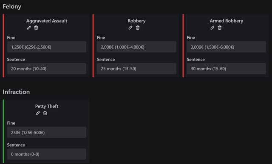The width and height of the screenshot is (272, 164).
Task: Select the Armed Robbery fine field 3,000€
Action: (x=227, y=47)
